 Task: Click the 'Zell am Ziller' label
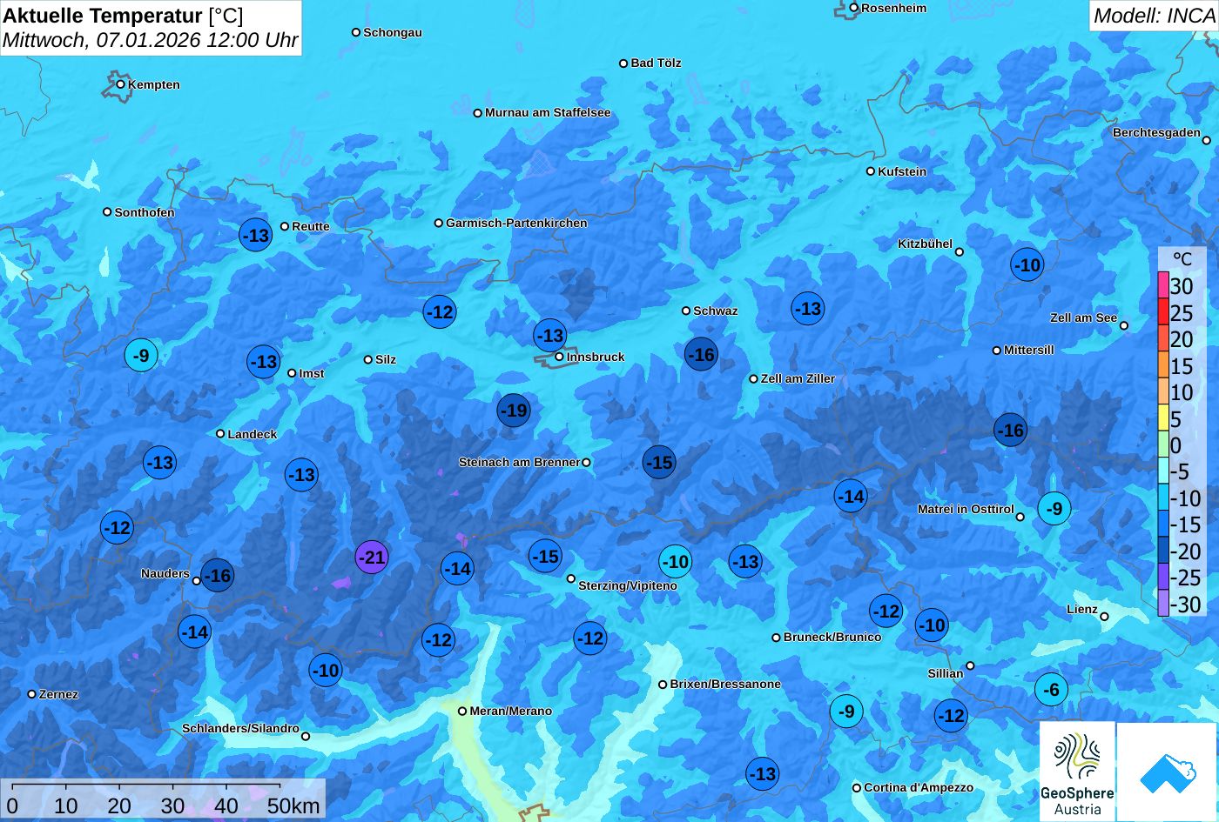pos(798,378)
